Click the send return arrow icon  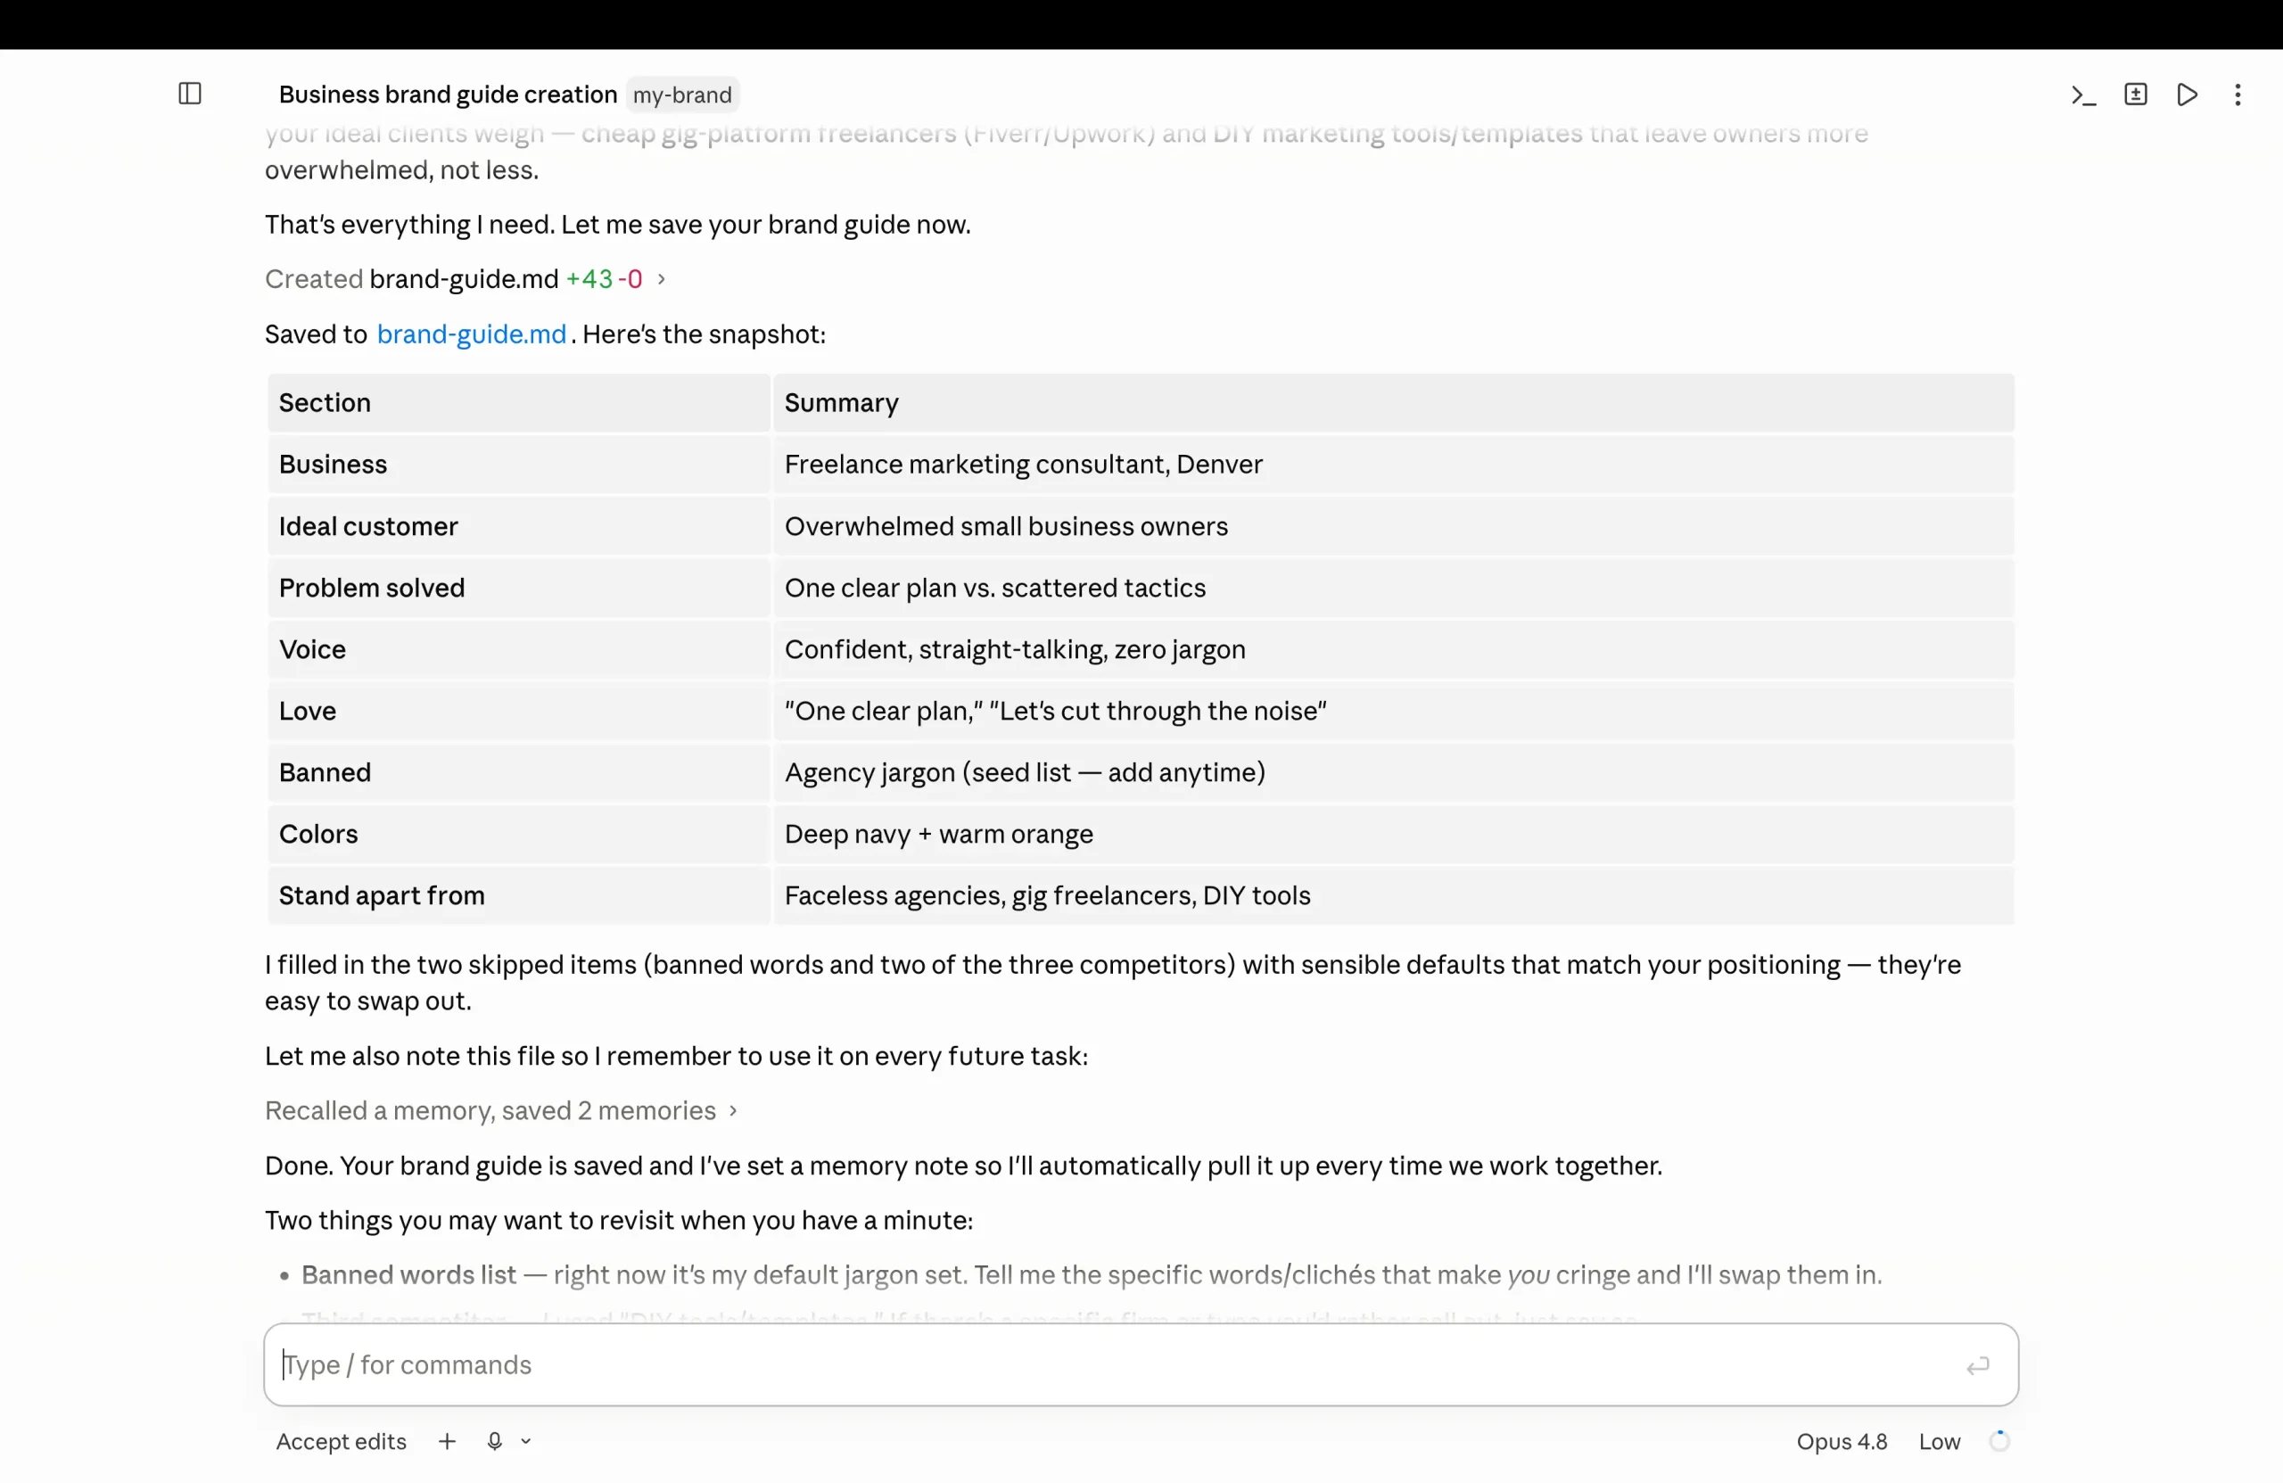(x=1978, y=1365)
